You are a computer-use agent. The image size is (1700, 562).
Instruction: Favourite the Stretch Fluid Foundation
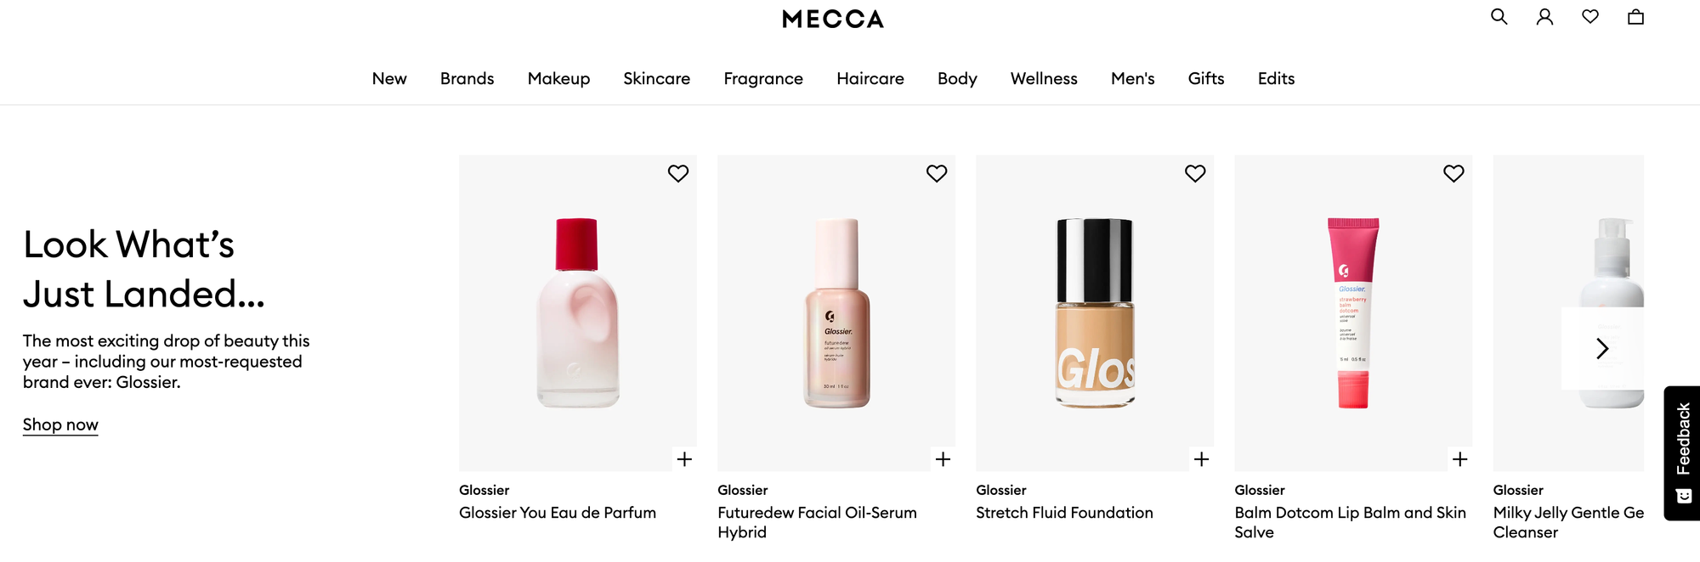pos(1194,172)
